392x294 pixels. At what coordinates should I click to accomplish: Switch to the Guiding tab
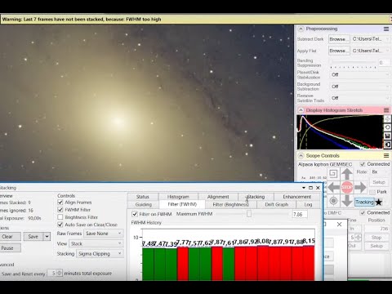point(144,204)
